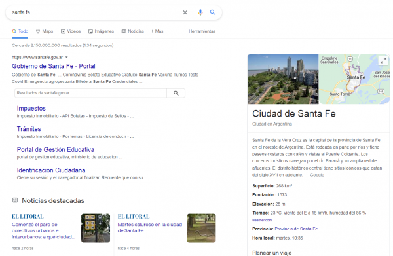The image size is (393, 256).
Task: Switch to the Imágenes tab
Action: 101,31
